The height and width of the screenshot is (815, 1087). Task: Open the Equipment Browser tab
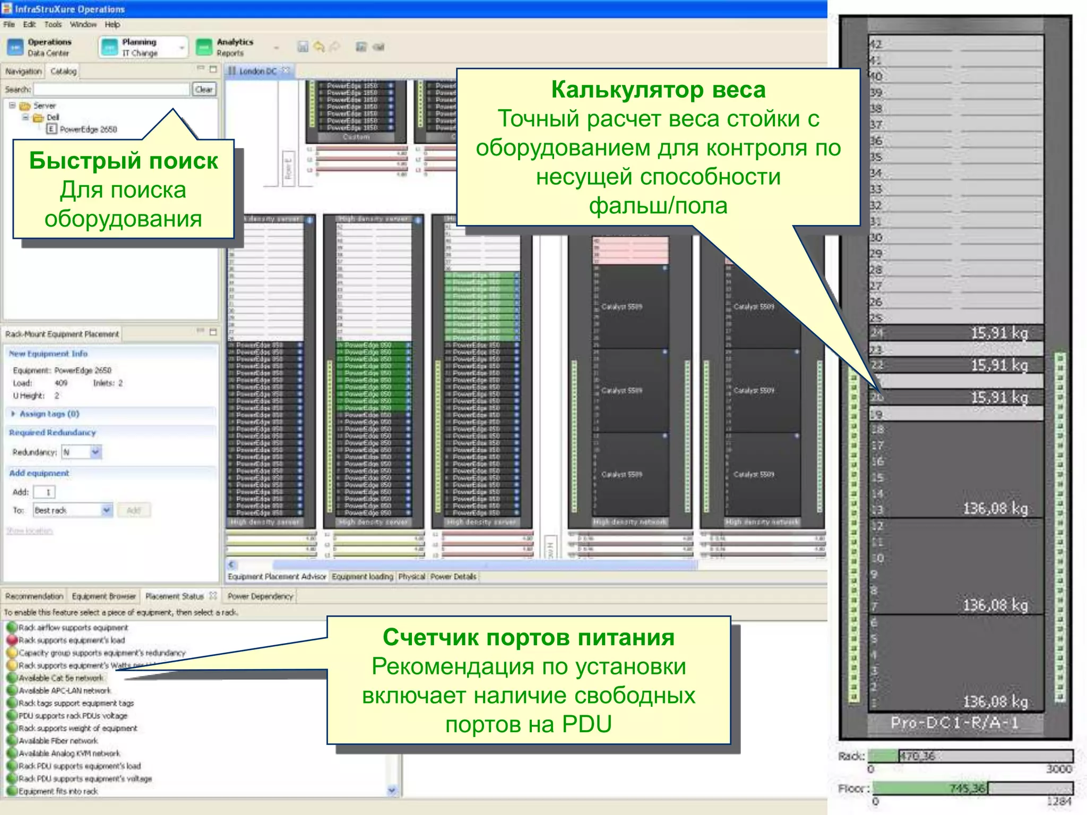pyautogui.click(x=103, y=596)
